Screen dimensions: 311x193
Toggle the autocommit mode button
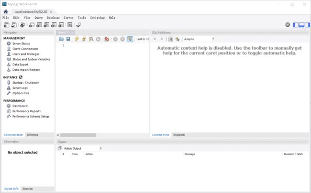coord(130,39)
